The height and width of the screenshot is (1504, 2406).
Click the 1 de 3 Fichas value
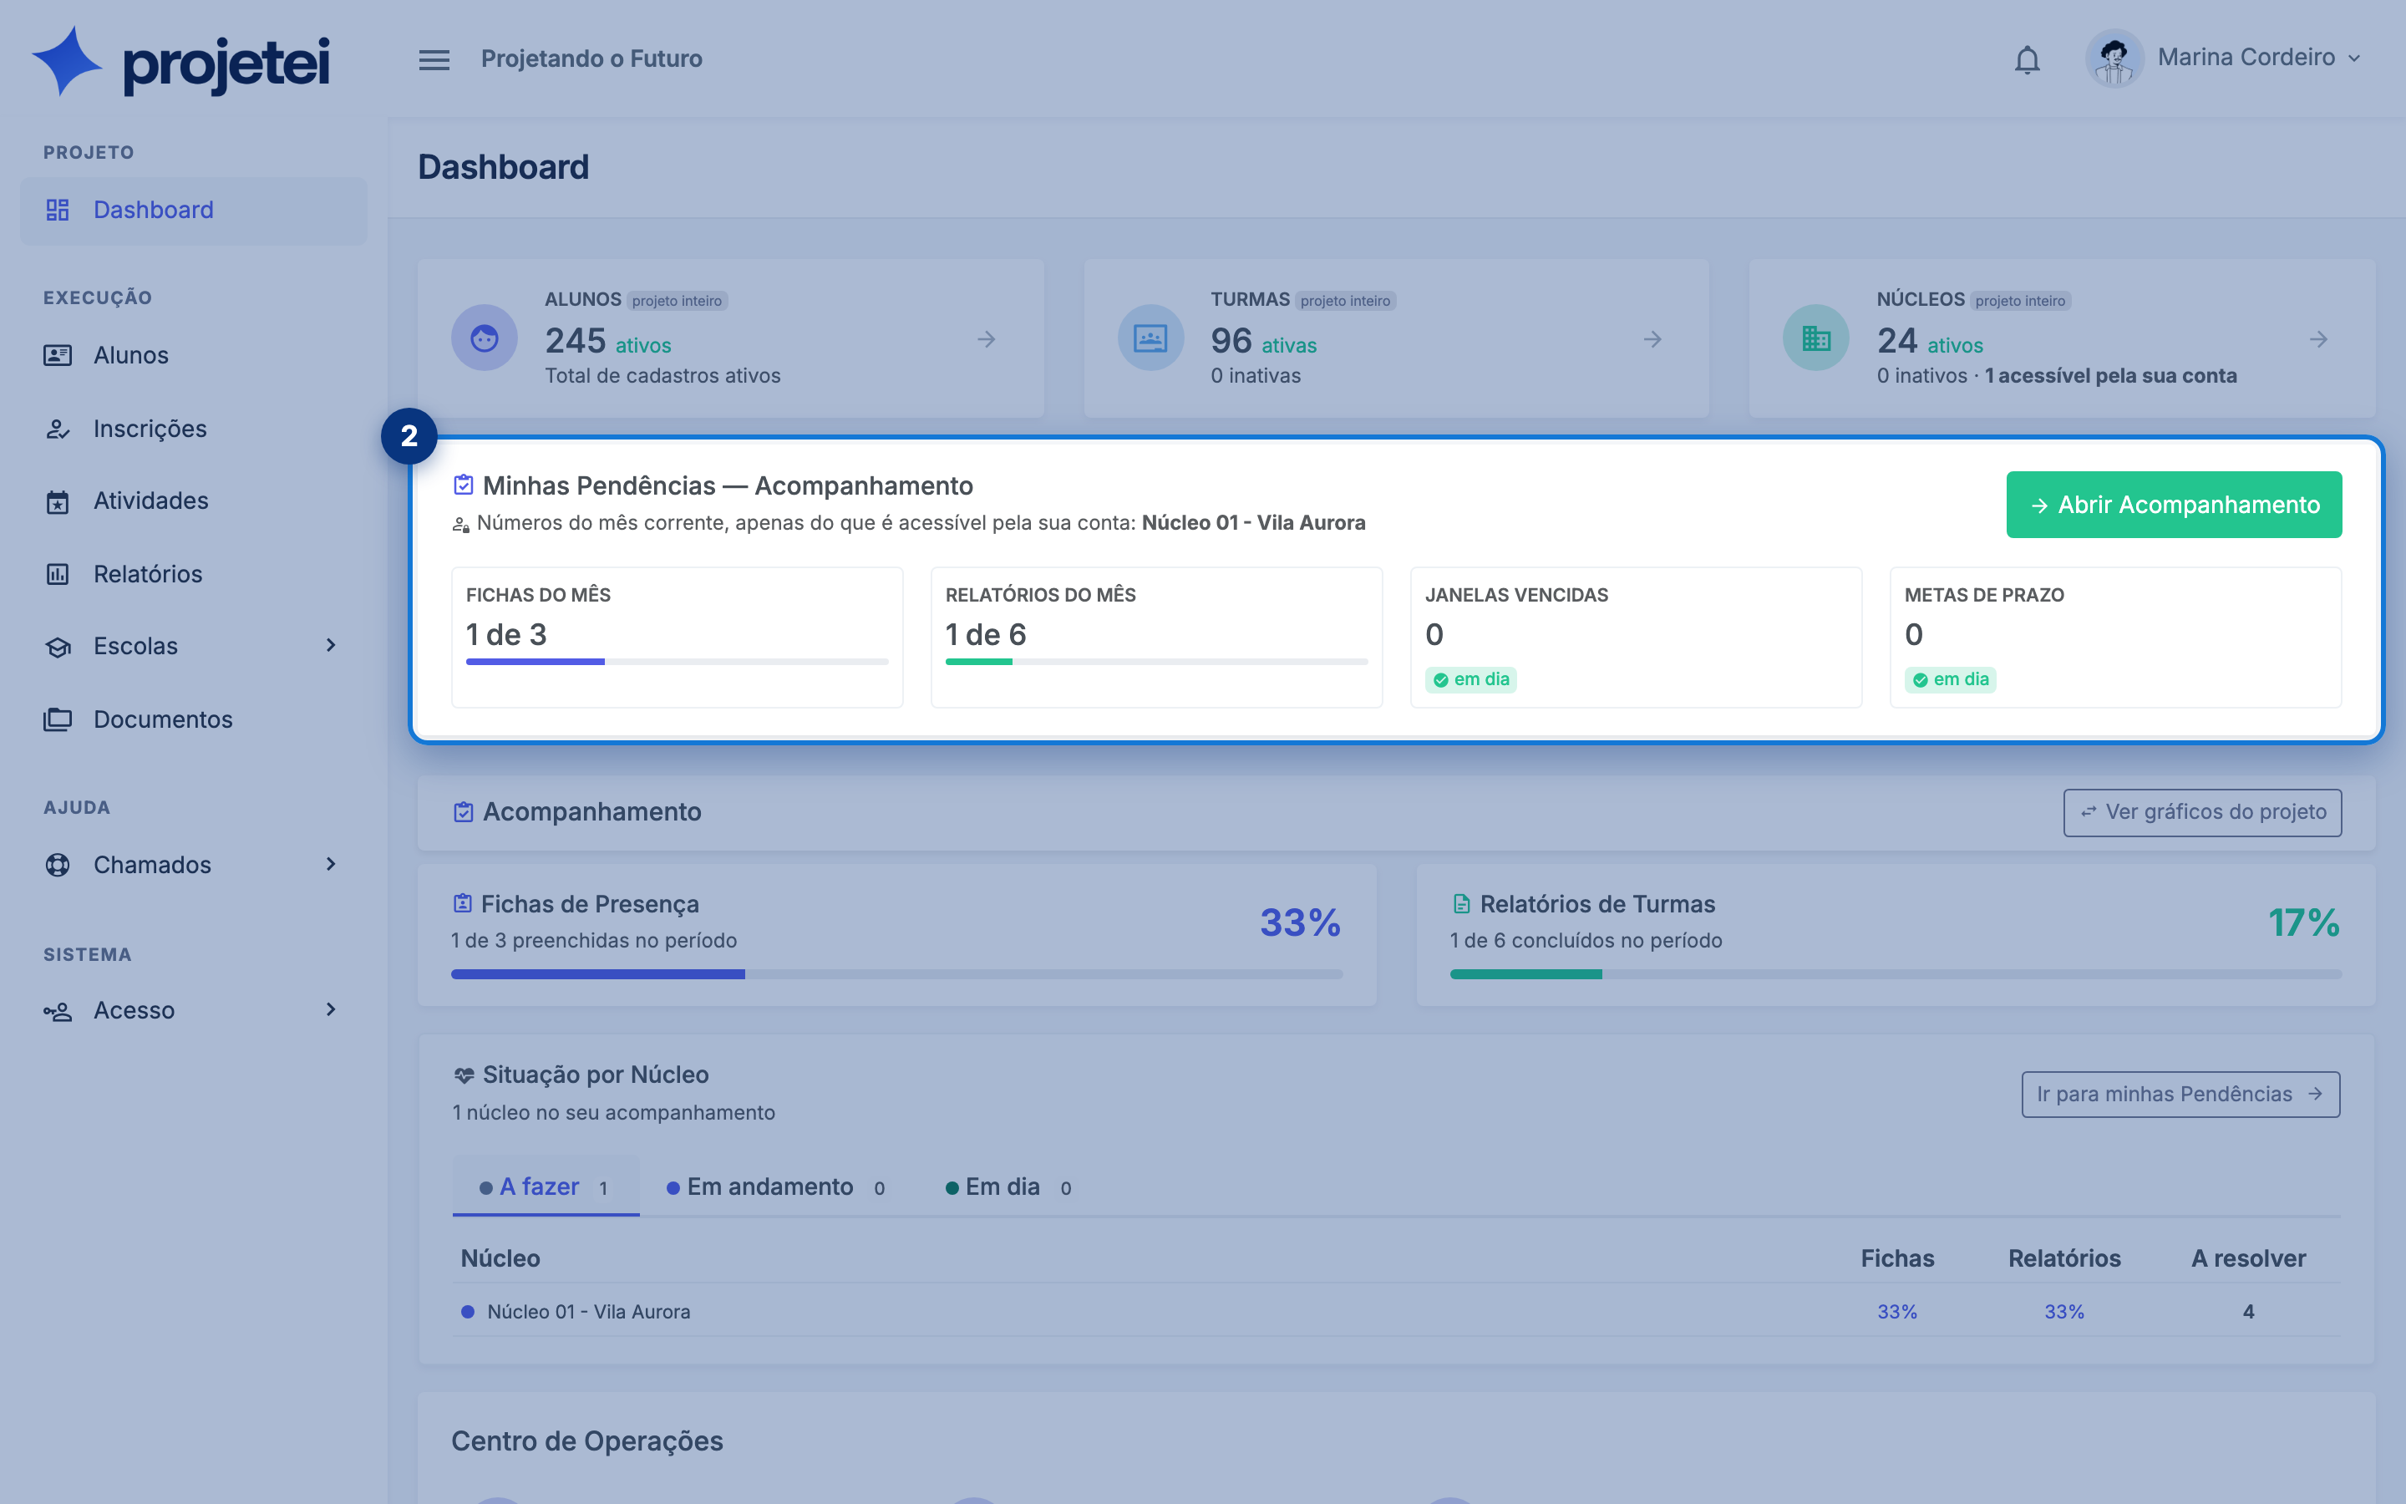(x=506, y=635)
